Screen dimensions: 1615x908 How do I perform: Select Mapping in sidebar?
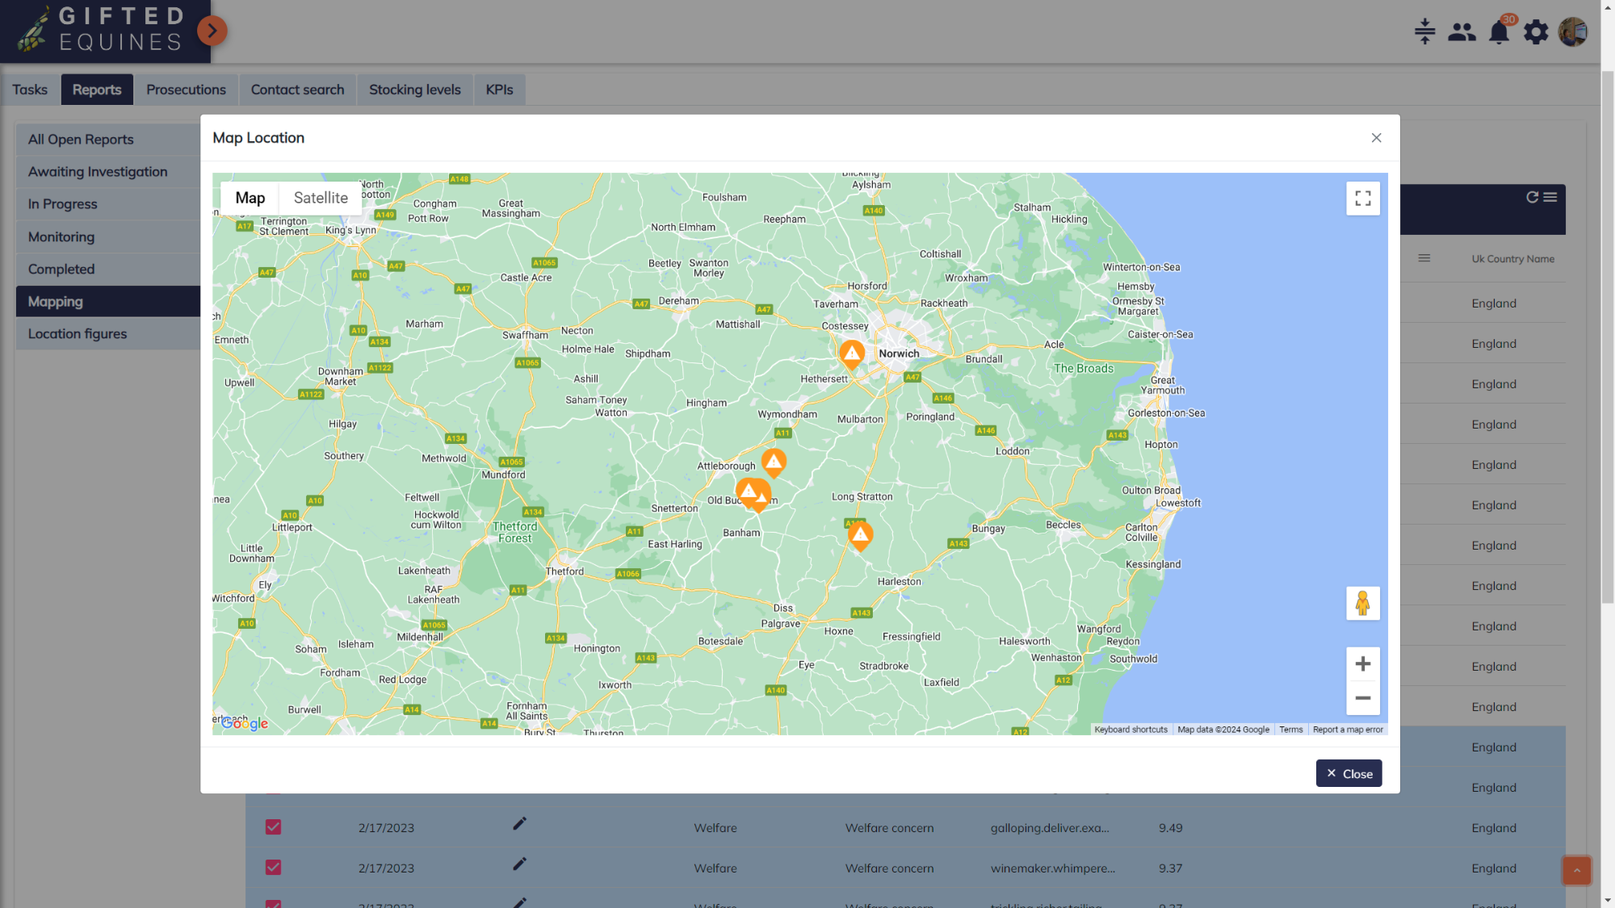coord(108,301)
